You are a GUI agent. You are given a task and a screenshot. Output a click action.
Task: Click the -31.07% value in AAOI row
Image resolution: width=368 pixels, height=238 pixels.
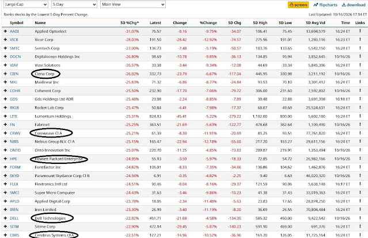point(132,31)
